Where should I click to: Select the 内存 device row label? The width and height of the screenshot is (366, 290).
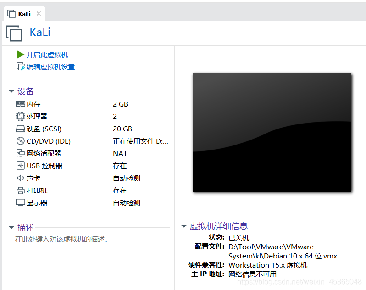(x=33, y=104)
